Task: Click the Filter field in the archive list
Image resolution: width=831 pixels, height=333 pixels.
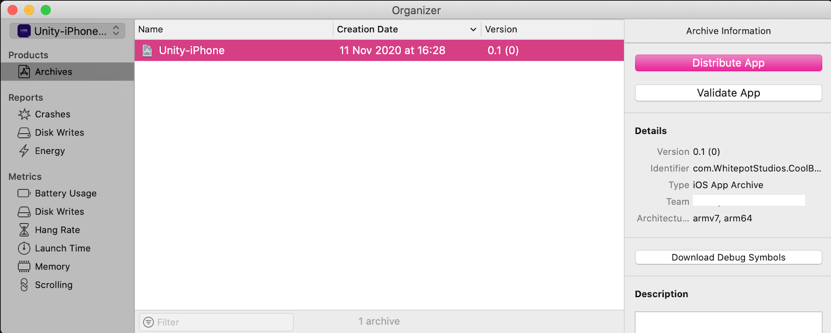Action: 216,322
